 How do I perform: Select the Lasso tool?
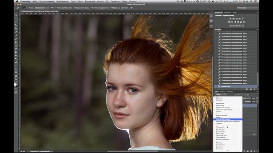(16, 22)
